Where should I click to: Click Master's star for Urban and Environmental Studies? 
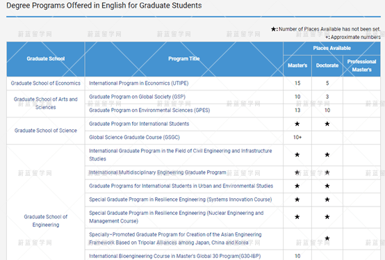coord(297,186)
